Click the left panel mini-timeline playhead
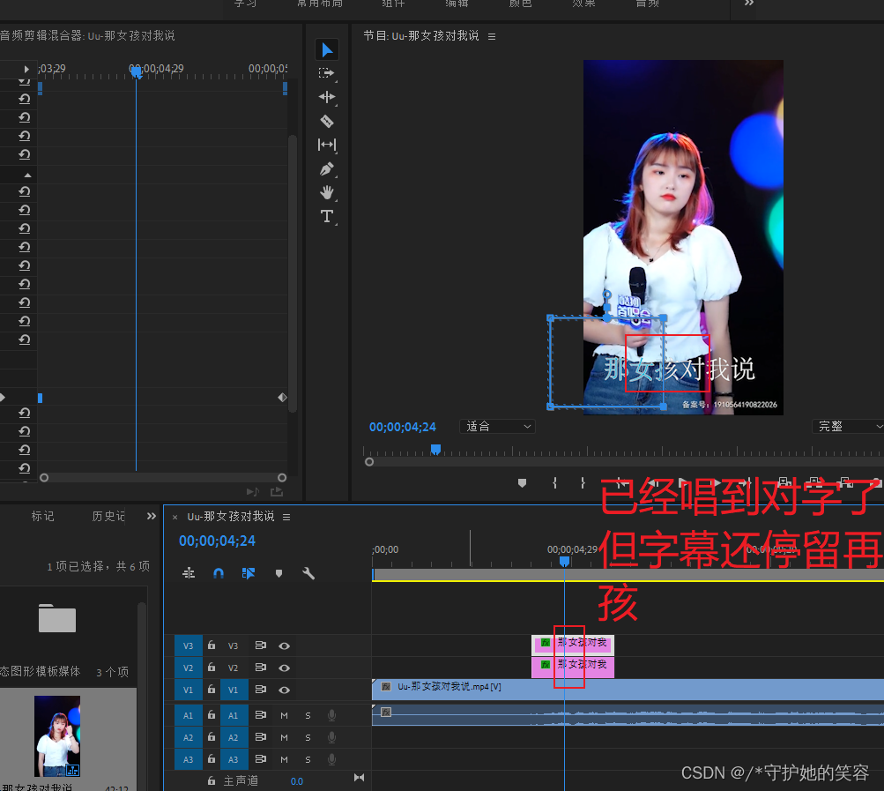The image size is (884, 791). (136, 71)
